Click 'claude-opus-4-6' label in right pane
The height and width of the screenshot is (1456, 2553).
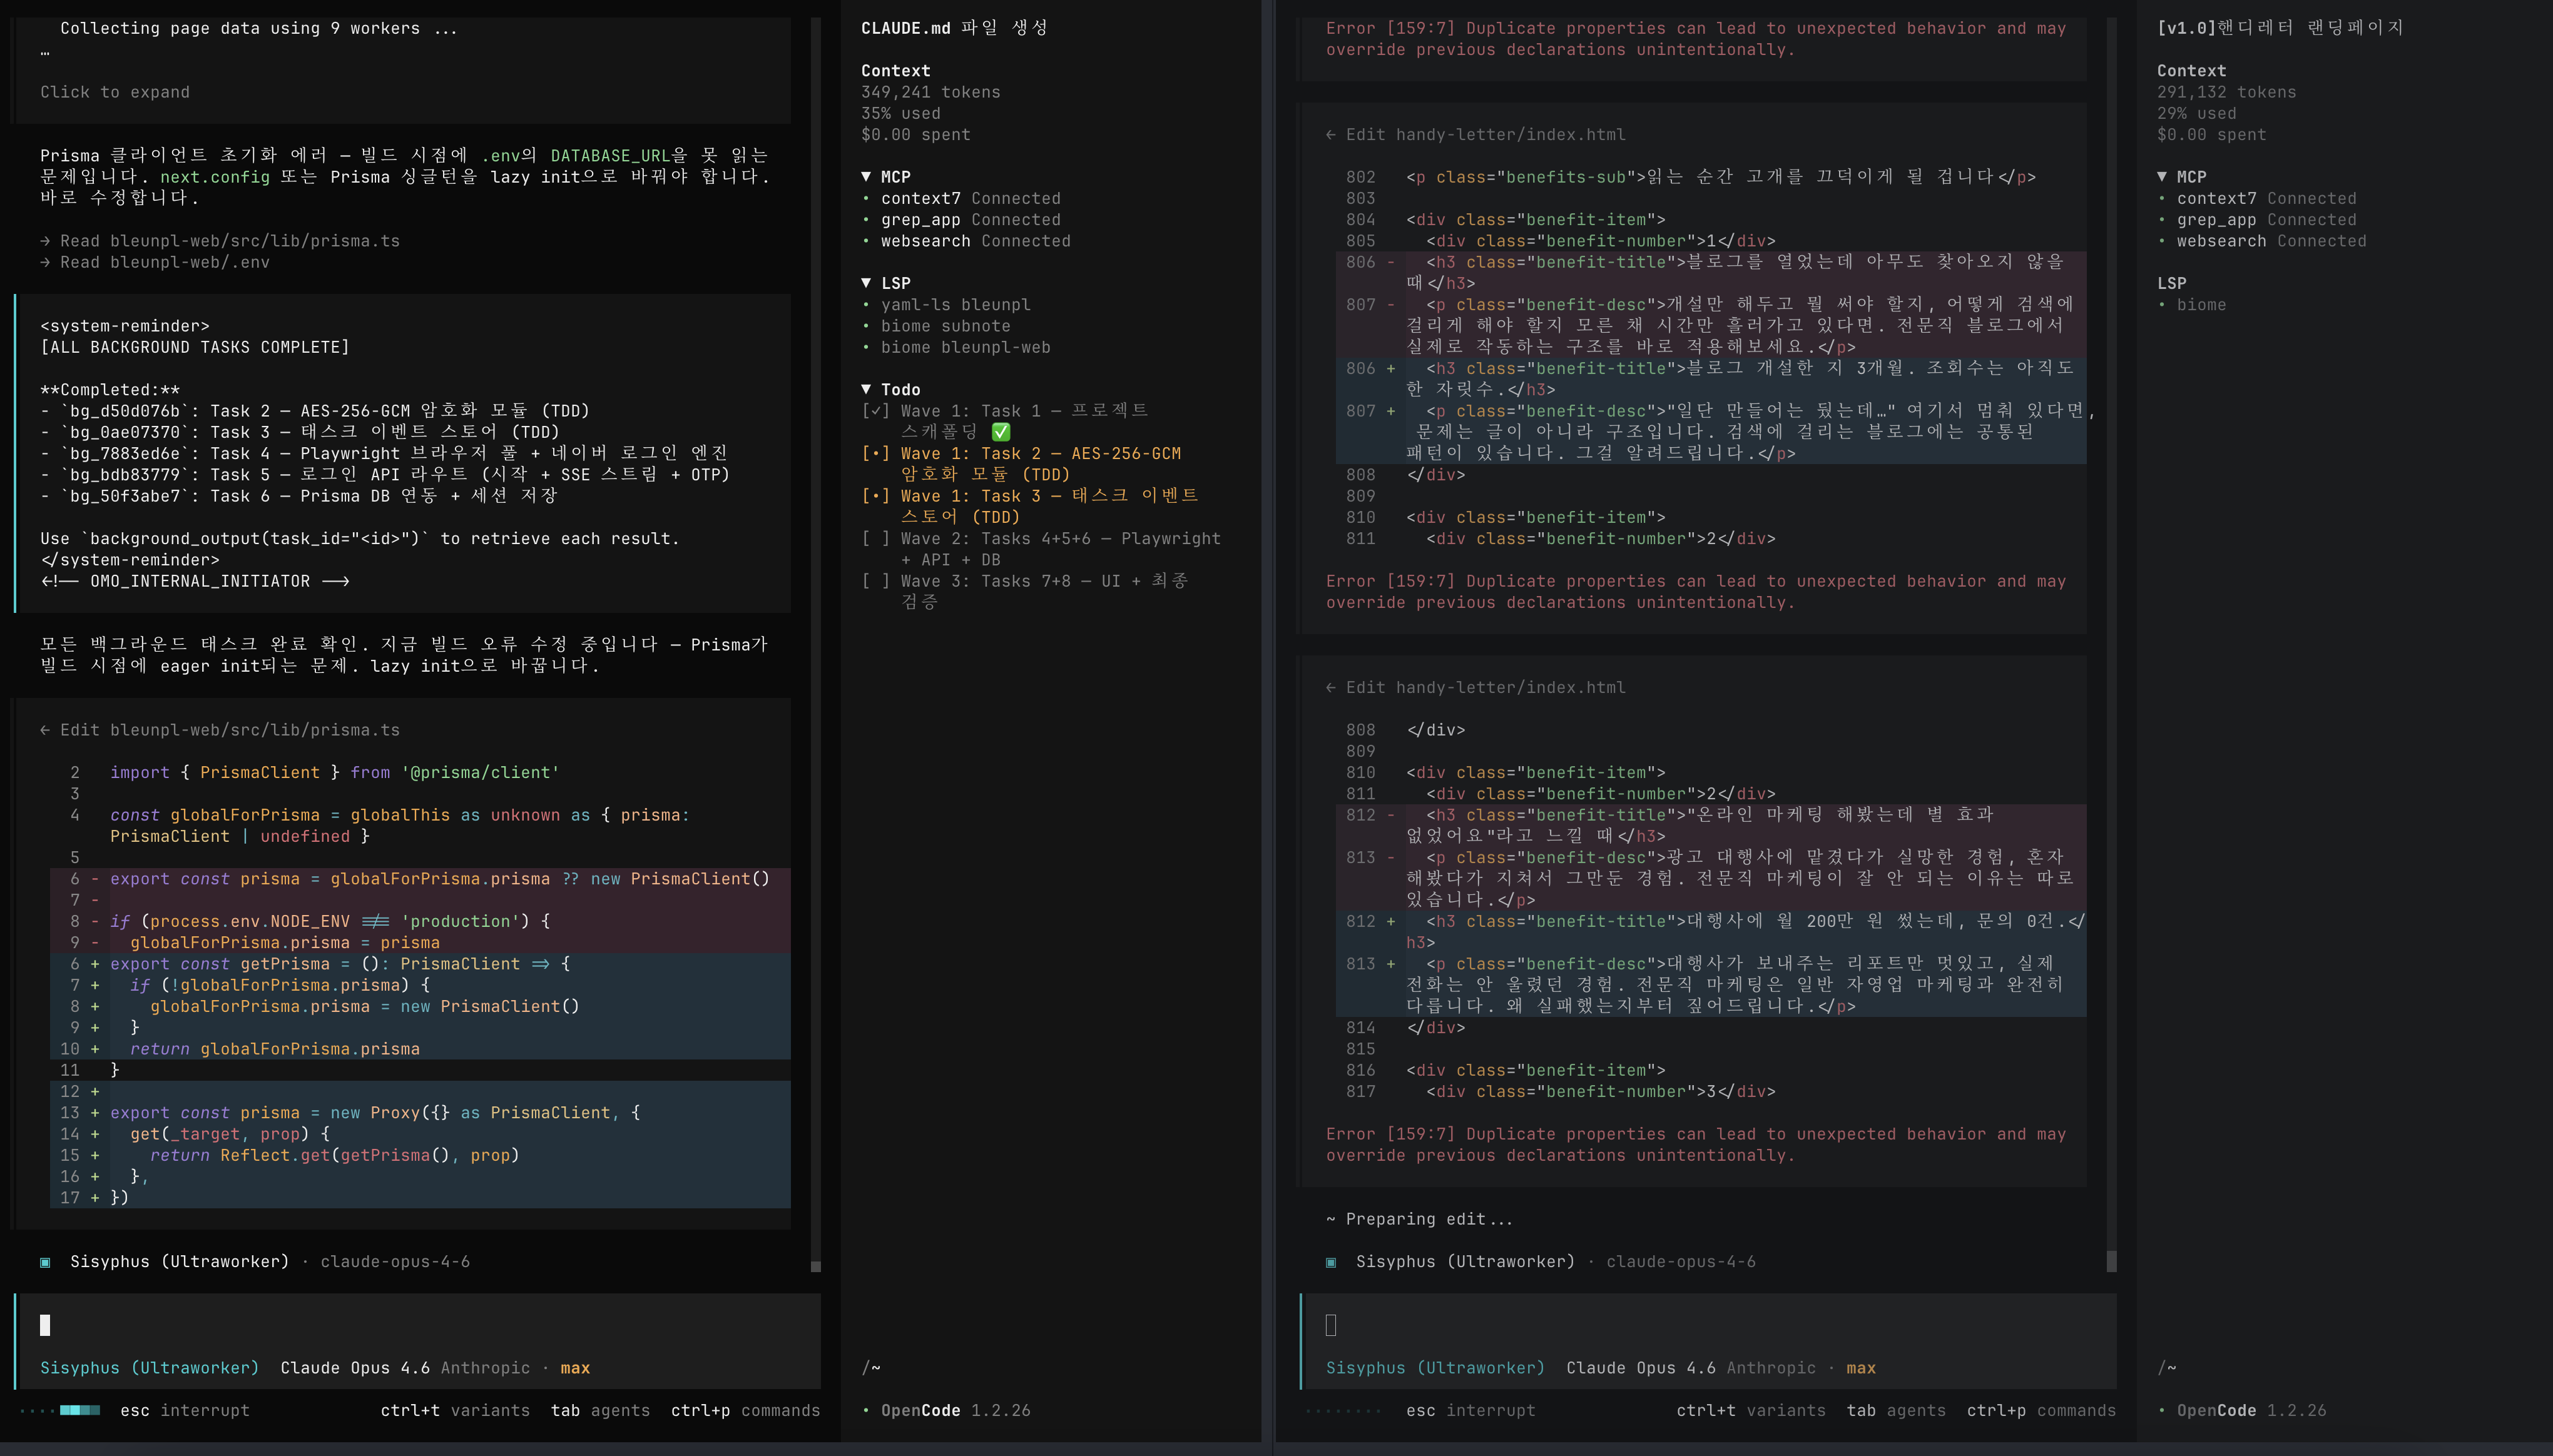tap(1681, 1262)
